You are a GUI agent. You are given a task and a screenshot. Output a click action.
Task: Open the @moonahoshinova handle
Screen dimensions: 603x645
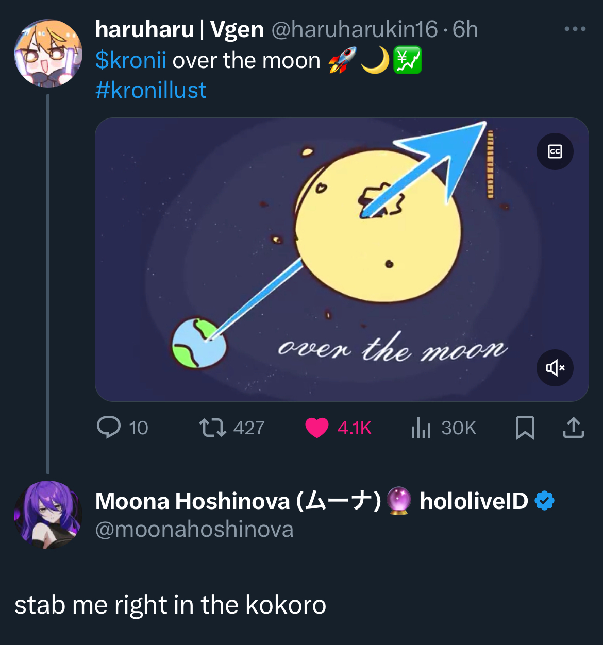(194, 530)
